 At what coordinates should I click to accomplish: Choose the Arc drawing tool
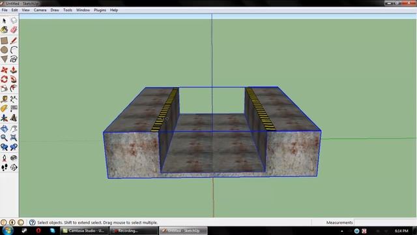click(14, 50)
